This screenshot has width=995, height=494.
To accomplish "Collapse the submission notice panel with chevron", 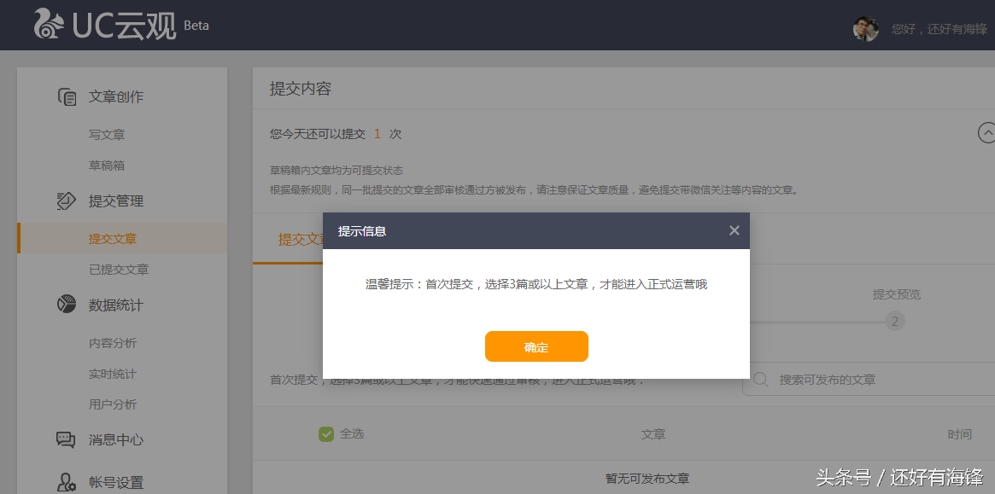I will click(x=987, y=133).
